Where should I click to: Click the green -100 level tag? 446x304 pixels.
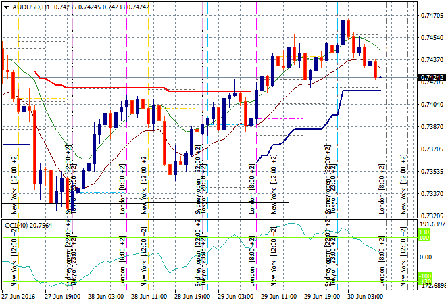click(x=424, y=275)
